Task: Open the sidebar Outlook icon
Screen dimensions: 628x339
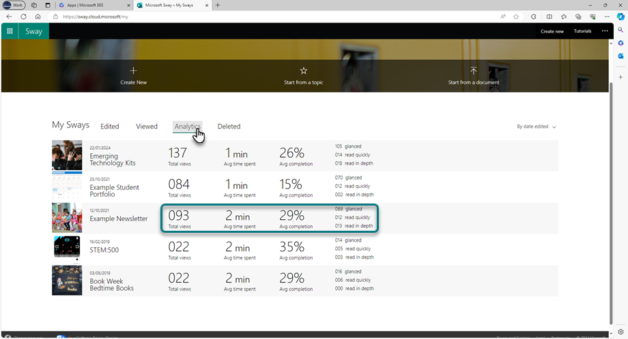Action: click(x=620, y=56)
